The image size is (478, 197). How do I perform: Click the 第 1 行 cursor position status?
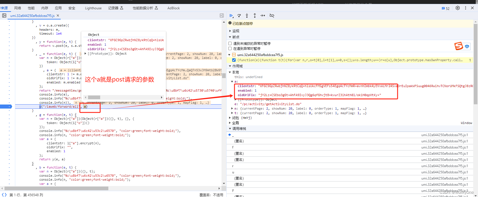26,195
